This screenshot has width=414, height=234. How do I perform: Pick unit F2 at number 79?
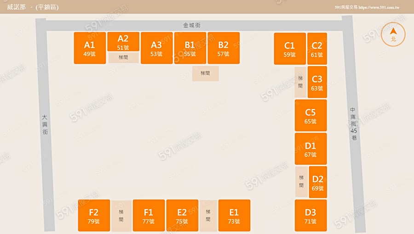point(94,216)
